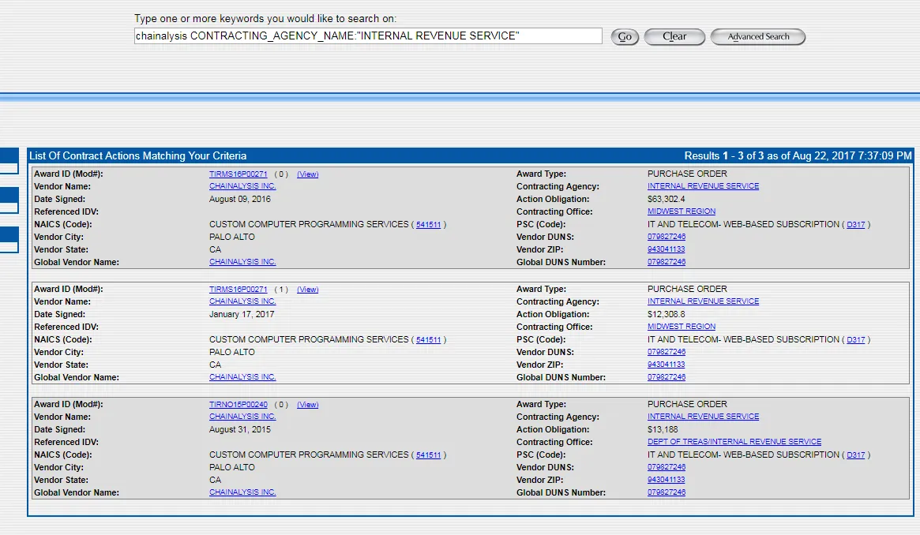This screenshot has height=535, width=920.
Task: Select the results count header text
Action: coord(798,156)
